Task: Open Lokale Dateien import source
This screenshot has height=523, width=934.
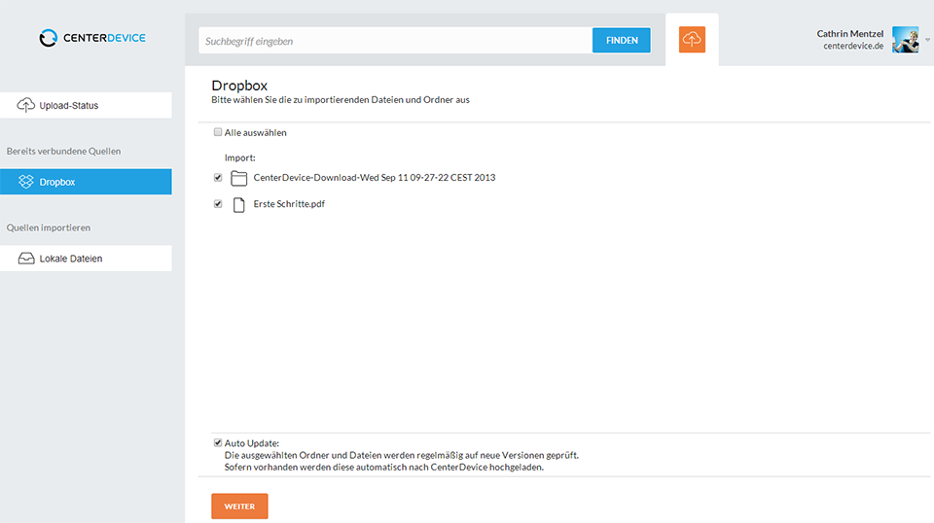Action: coord(86,259)
